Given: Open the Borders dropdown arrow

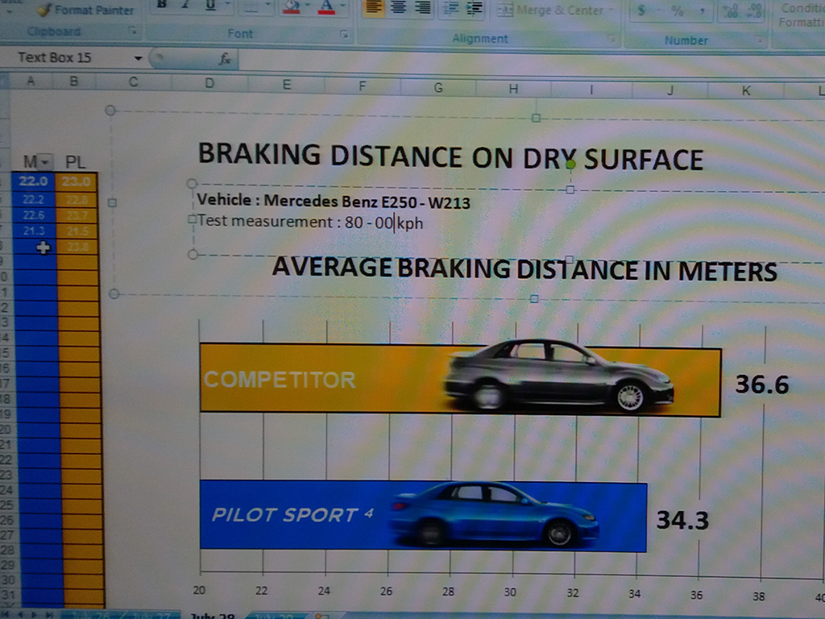Looking at the screenshot, I should (x=267, y=6).
